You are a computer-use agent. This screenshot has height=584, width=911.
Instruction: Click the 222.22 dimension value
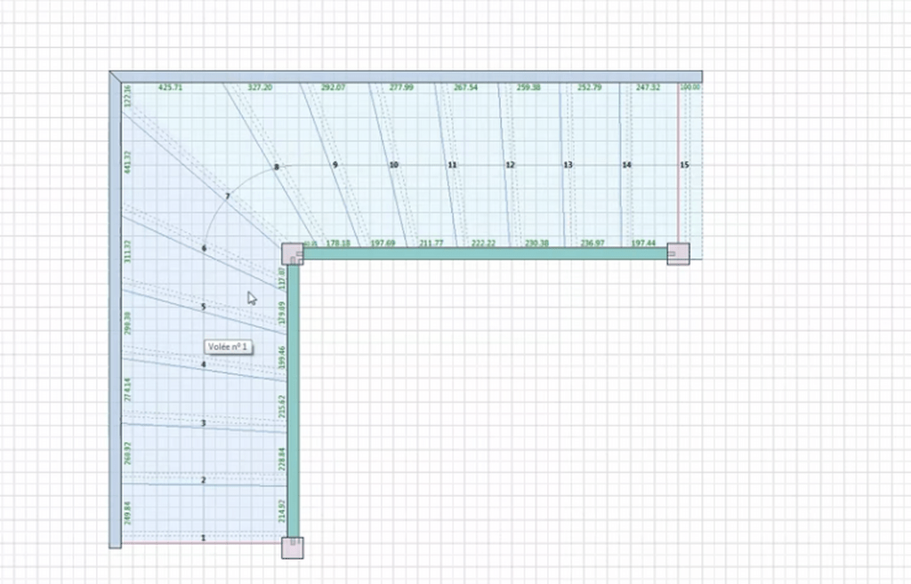(483, 244)
